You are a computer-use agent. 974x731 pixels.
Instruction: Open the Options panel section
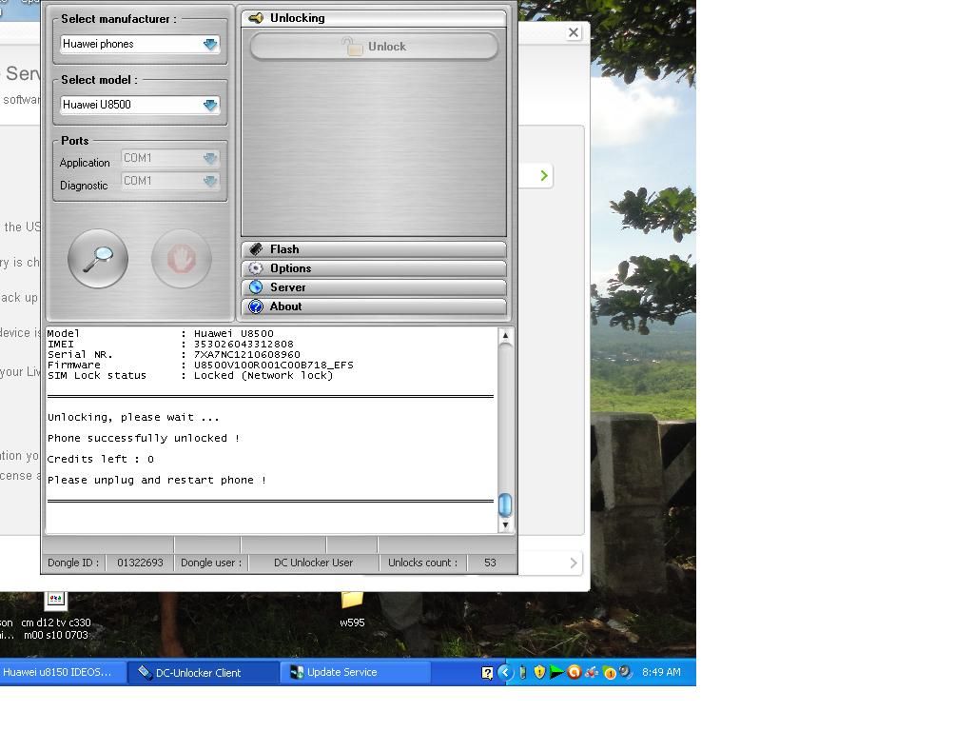[x=373, y=268]
